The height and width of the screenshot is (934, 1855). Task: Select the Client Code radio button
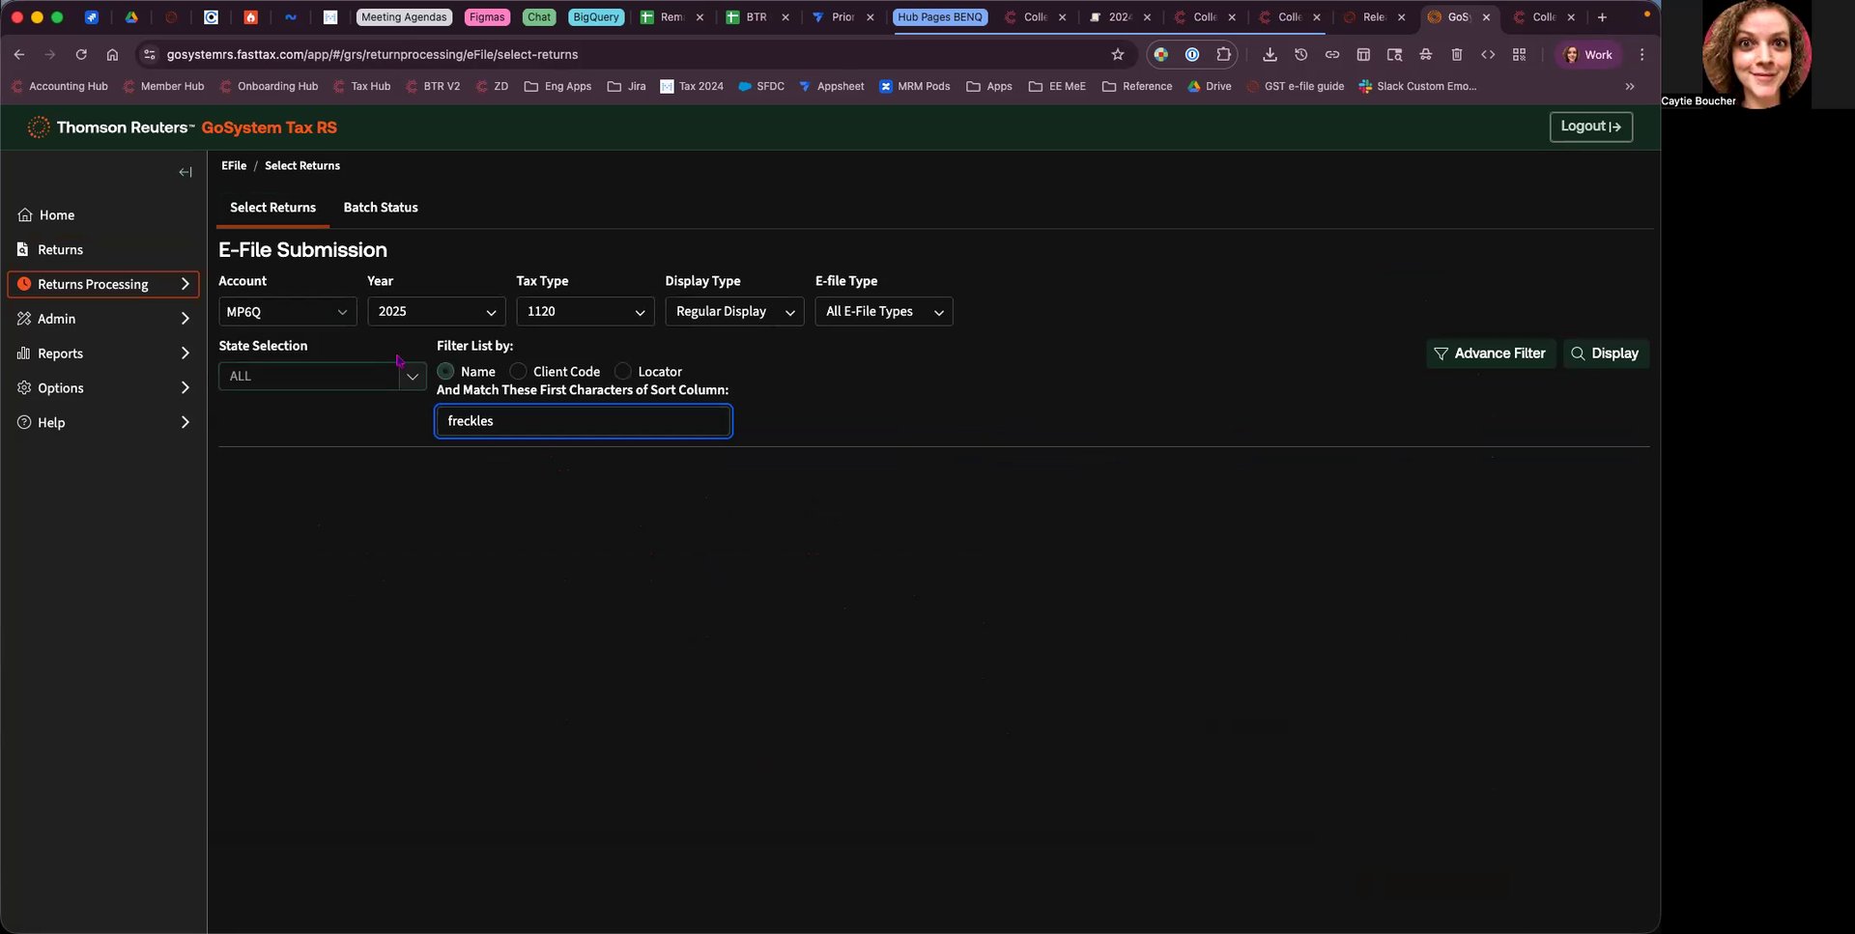coord(518,372)
